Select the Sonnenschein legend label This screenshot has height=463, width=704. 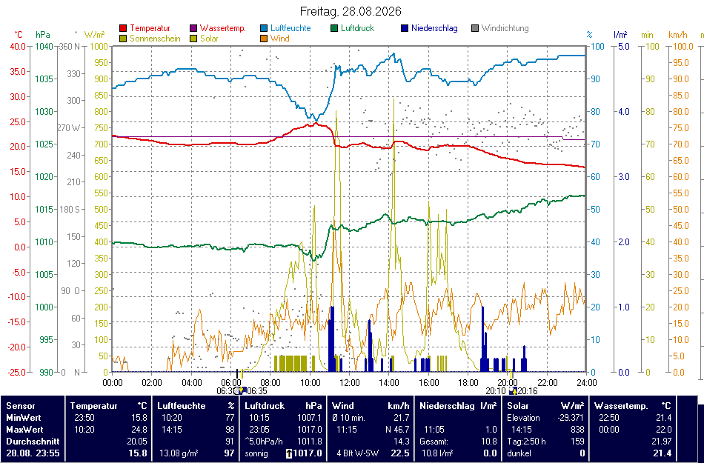pos(156,39)
